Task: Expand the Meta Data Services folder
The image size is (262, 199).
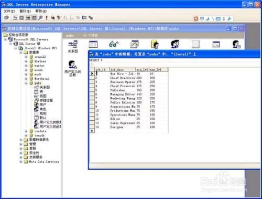Action: [x=21, y=162]
